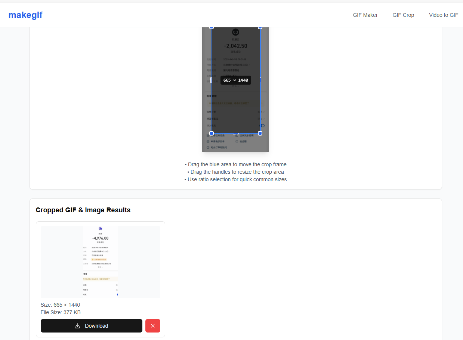
Task: Click the top-right crop corner handle
Action: coord(260,28)
